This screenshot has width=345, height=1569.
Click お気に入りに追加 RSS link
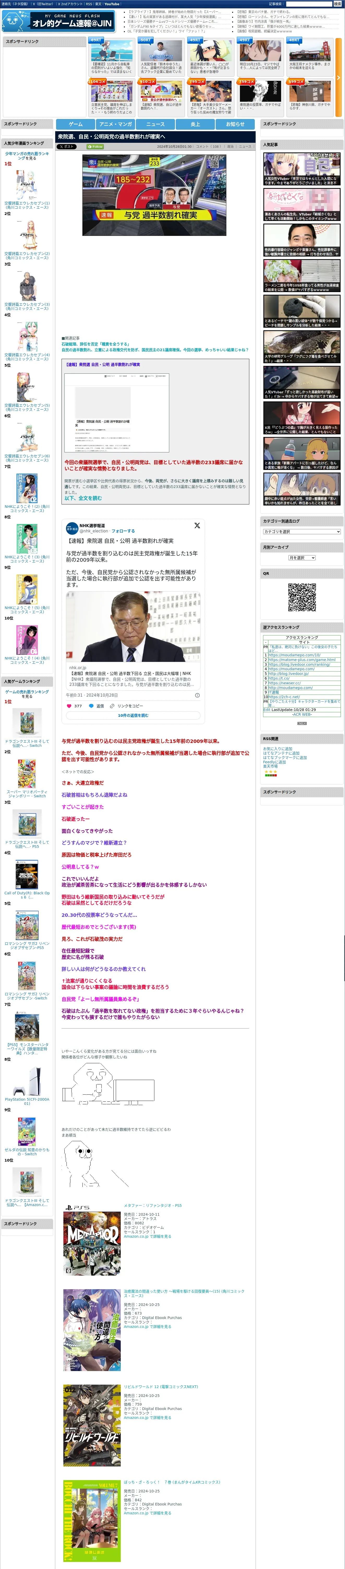coord(277,749)
